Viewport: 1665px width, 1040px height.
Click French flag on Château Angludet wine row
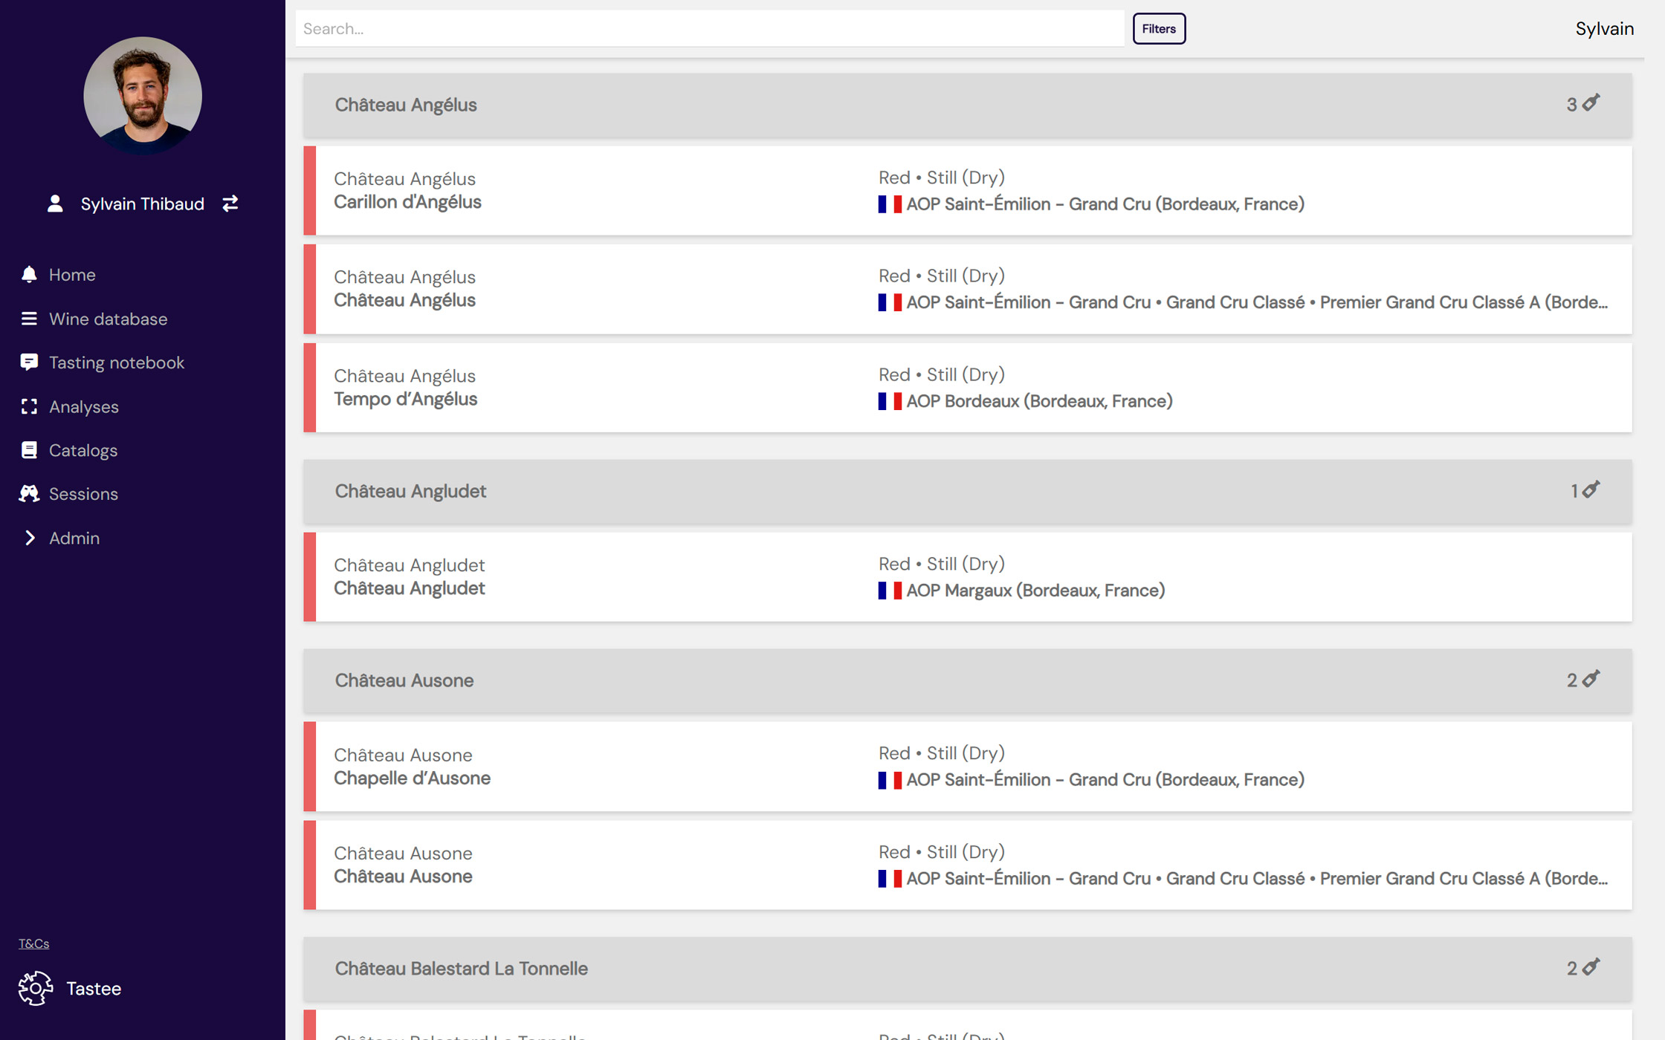[890, 591]
